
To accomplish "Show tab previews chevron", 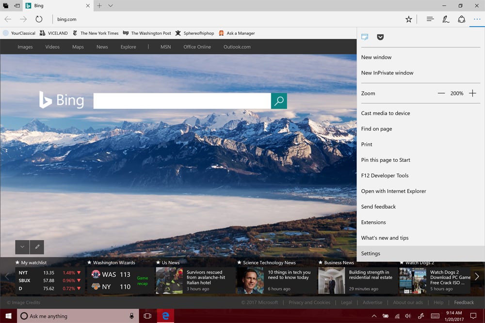I will (111, 5).
